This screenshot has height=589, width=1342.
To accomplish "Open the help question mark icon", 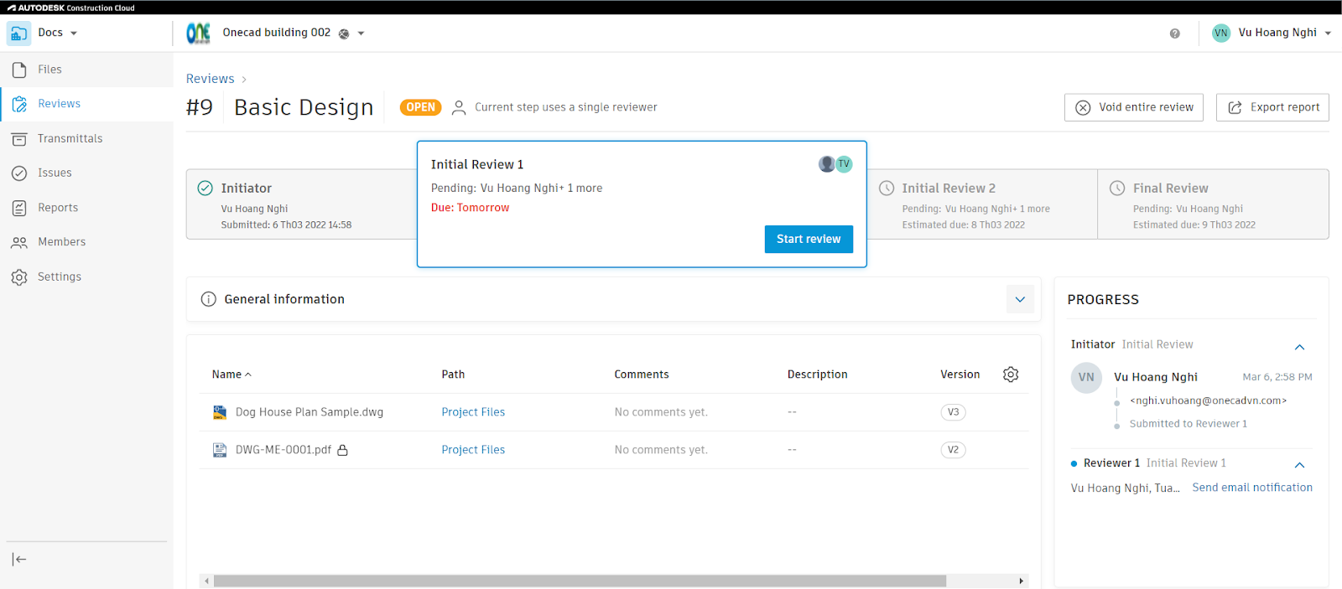I will (x=1174, y=34).
